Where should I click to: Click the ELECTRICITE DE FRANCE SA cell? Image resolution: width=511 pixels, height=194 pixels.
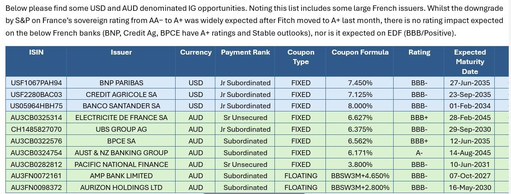(x=121, y=117)
